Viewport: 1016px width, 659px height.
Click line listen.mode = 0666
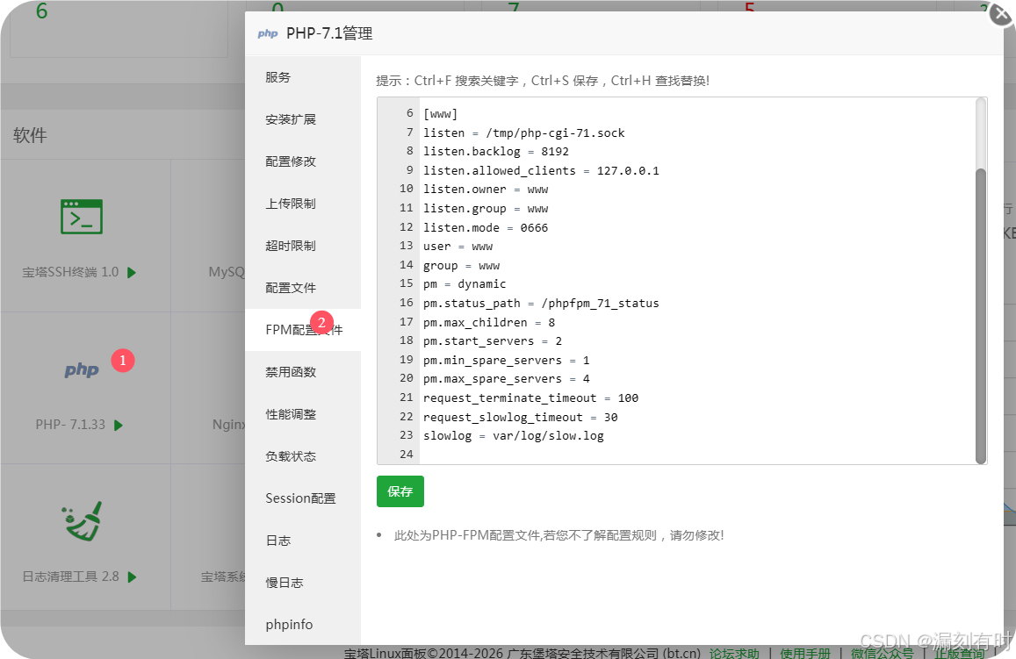tap(486, 227)
